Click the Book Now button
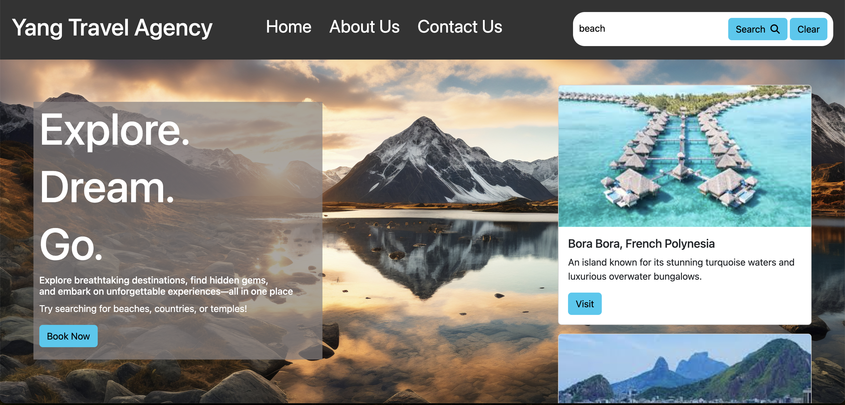The image size is (845, 405). point(68,336)
